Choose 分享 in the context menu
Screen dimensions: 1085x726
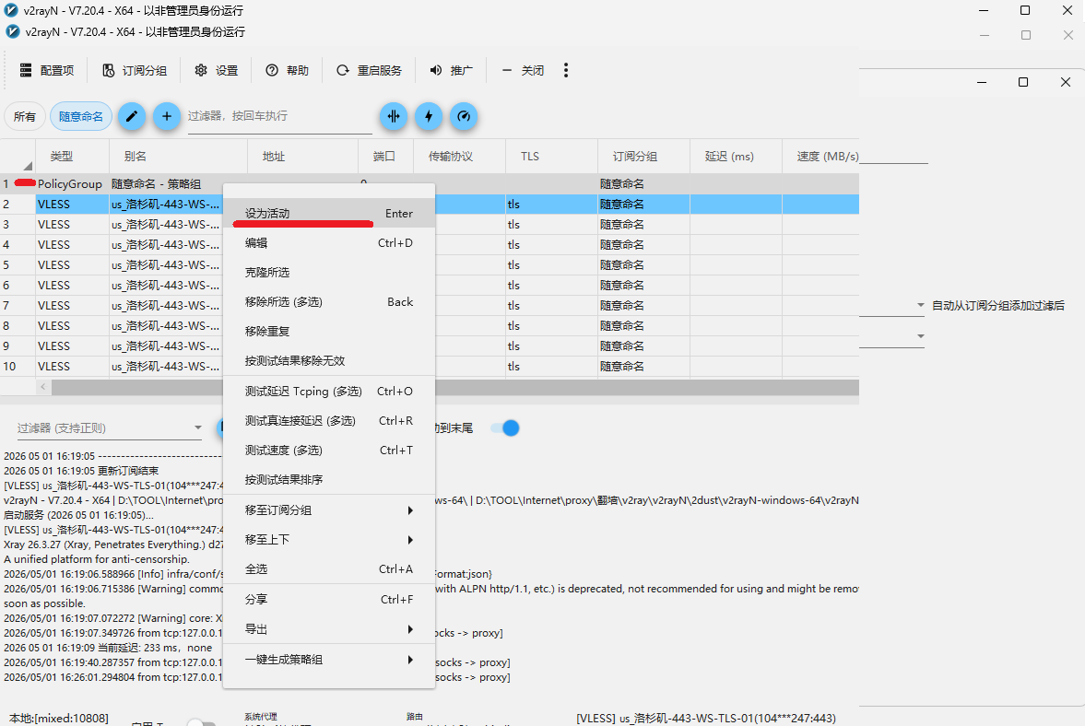tap(329, 600)
